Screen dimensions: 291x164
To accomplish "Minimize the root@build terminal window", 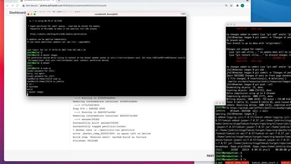I will [31, 14].
